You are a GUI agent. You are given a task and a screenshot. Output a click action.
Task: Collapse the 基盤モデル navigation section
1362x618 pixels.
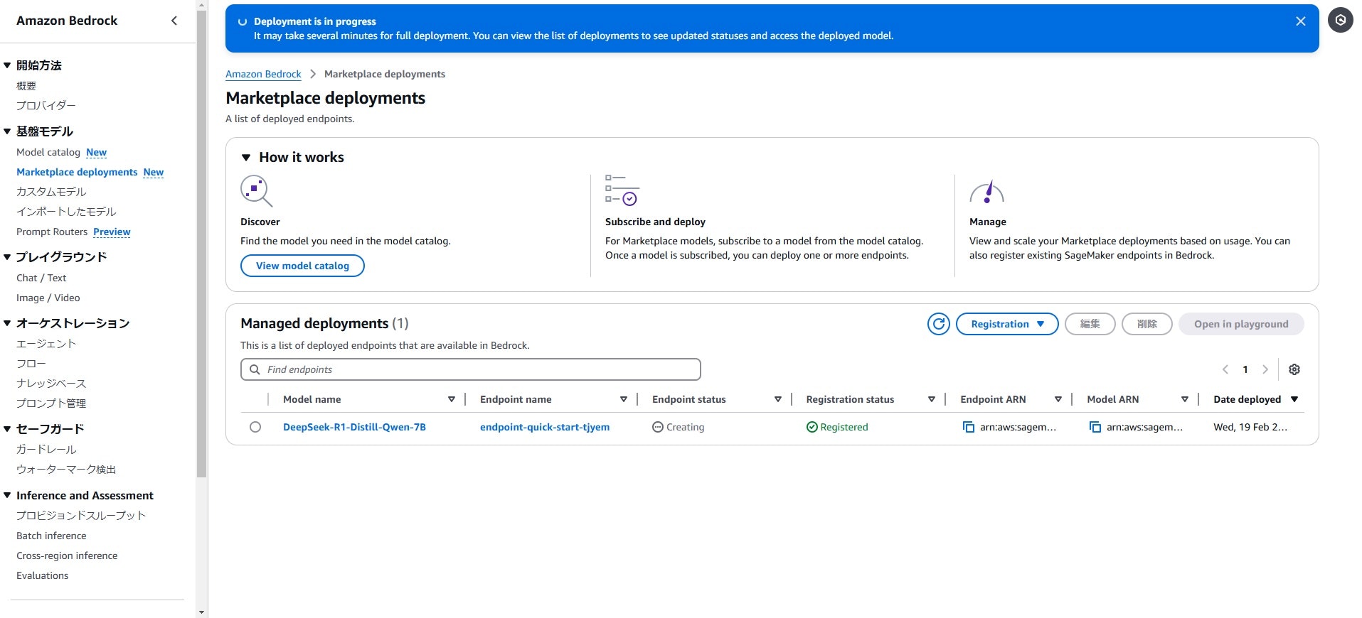[7, 131]
